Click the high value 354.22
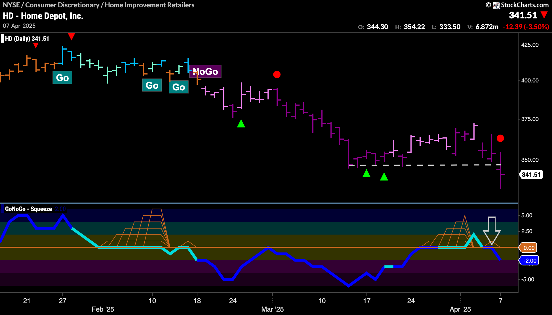This screenshot has width=552, height=315. (414, 27)
